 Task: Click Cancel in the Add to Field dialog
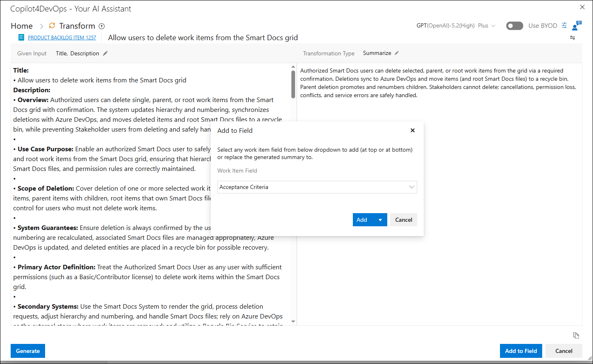click(x=404, y=220)
